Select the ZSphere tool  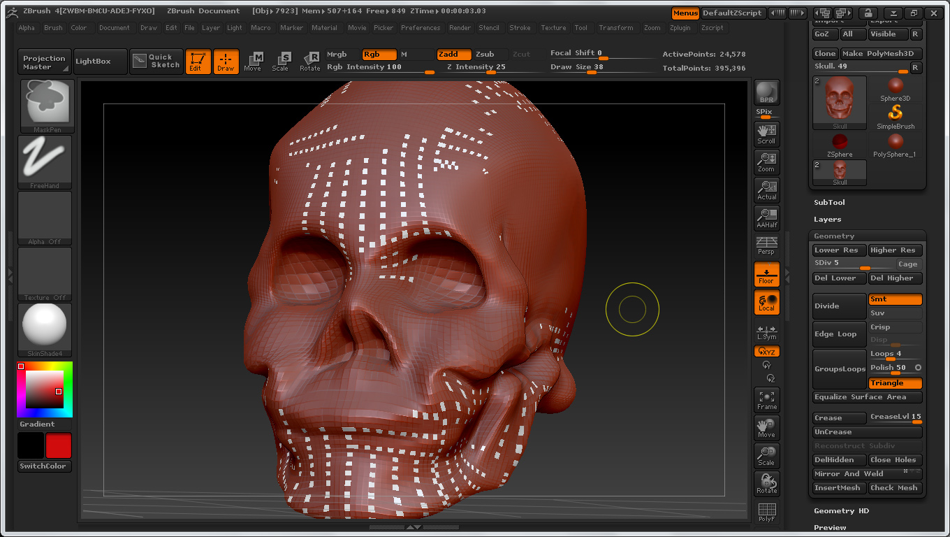click(x=840, y=145)
